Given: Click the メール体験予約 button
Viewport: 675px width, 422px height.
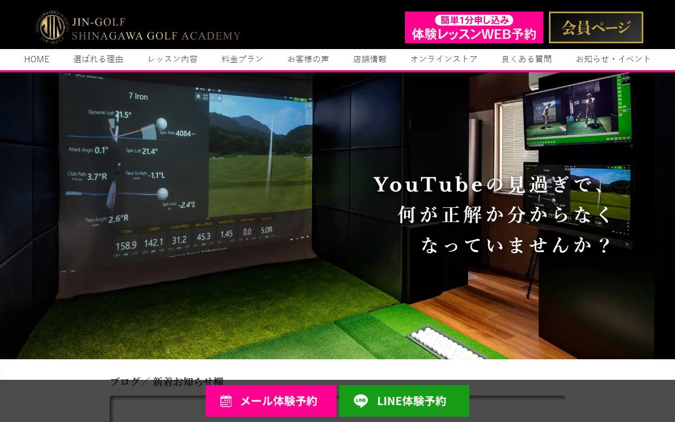Looking at the screenshot, I should click(x=271, y=401).
